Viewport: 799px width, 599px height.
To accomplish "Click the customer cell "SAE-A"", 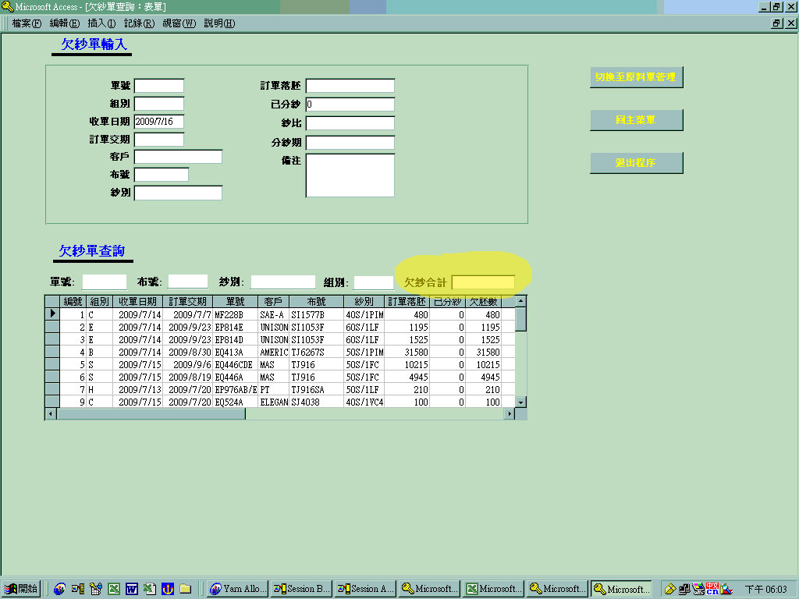I will click(x=274, y=315).
